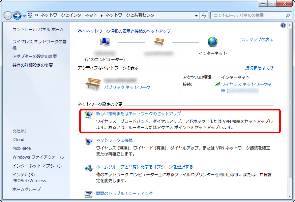
Task: Open the recent pages dropdown arrow
Action: coord(24,16)
